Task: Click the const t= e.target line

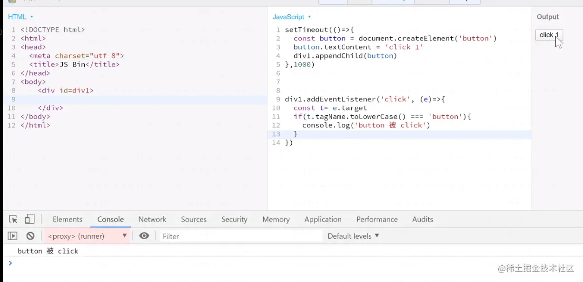Action: 330,108
